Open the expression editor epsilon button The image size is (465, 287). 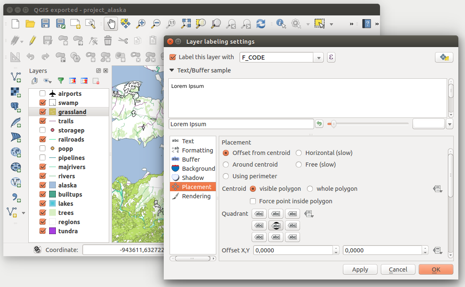tap(331, 57)
